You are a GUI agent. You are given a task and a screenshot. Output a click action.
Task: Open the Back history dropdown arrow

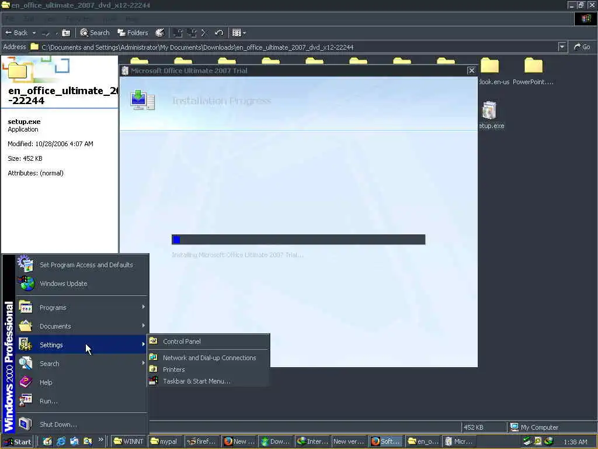coord(34,33)
